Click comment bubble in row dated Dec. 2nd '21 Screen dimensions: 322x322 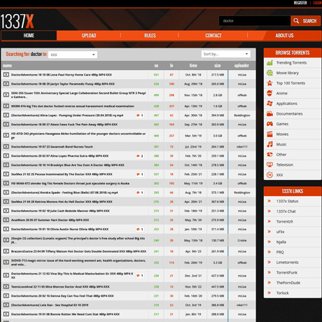(x=138, y=276)
